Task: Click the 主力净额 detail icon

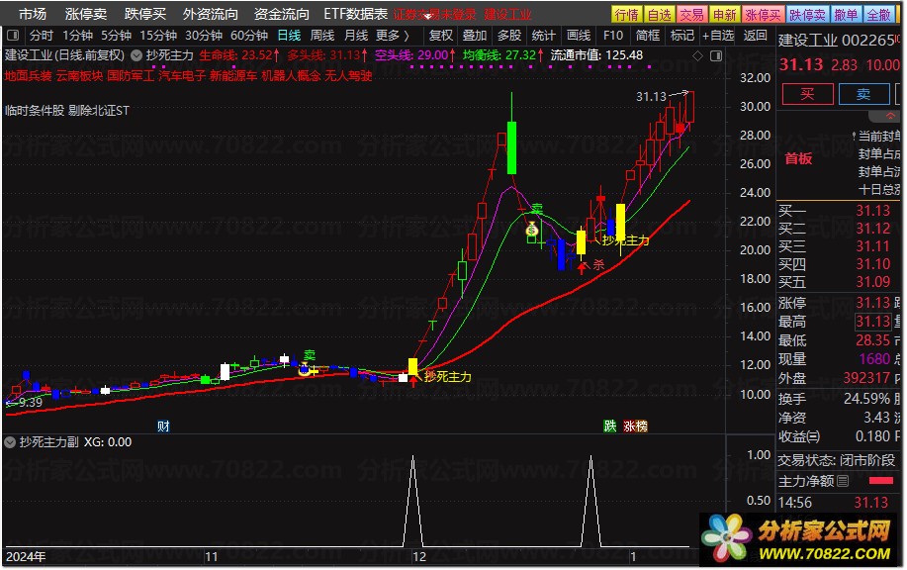Action: [843, 481]
